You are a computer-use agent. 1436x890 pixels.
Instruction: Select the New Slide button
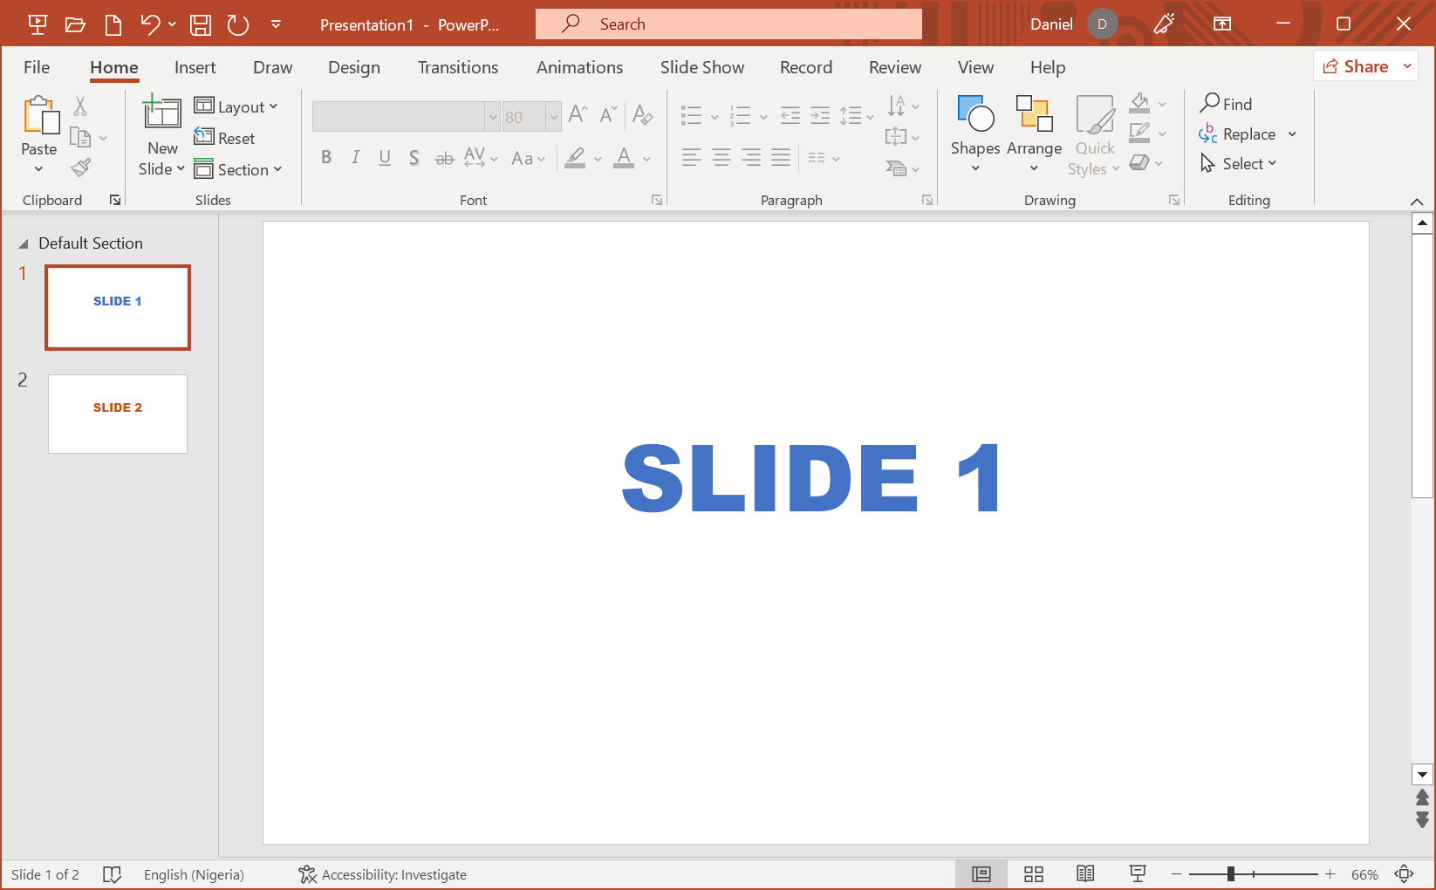pos(161,133)
